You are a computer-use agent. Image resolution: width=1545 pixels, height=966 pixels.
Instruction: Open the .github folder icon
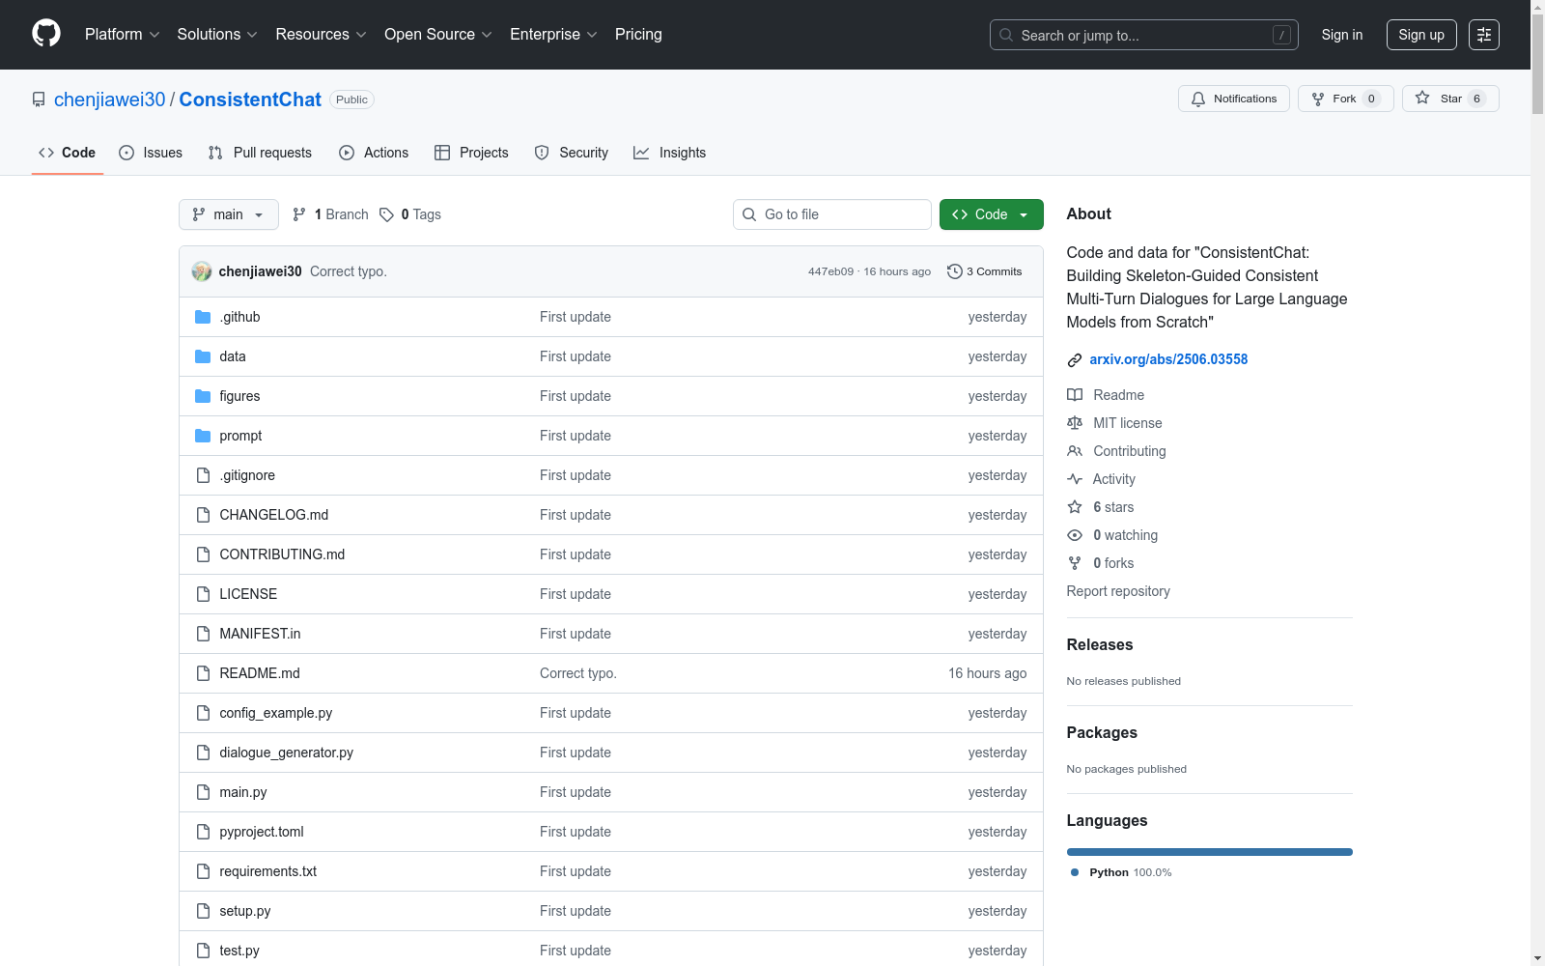(x=203, y=317)
